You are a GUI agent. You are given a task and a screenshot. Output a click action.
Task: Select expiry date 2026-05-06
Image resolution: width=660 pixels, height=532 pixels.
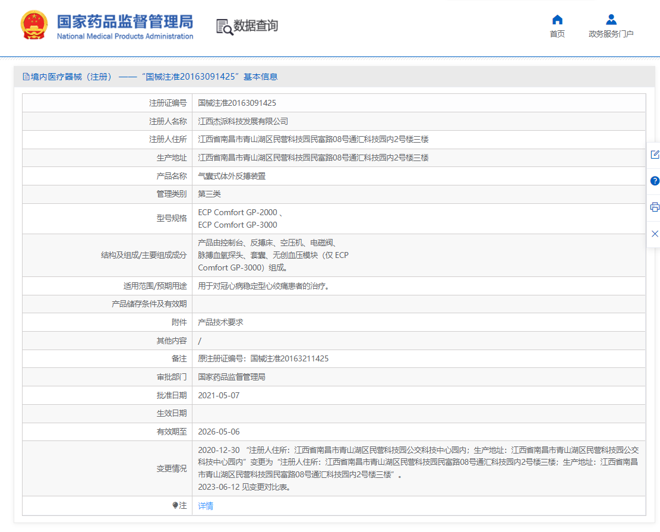219,432
